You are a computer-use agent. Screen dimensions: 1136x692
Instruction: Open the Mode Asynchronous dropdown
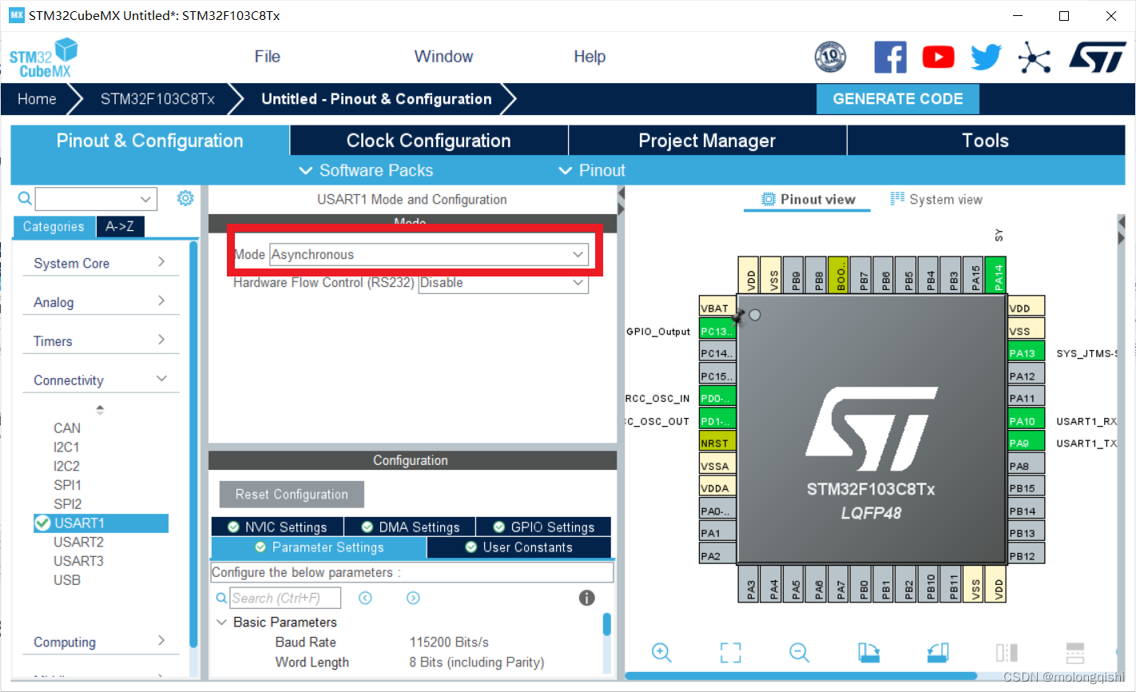pyautogui.click(x=429, y=254)
